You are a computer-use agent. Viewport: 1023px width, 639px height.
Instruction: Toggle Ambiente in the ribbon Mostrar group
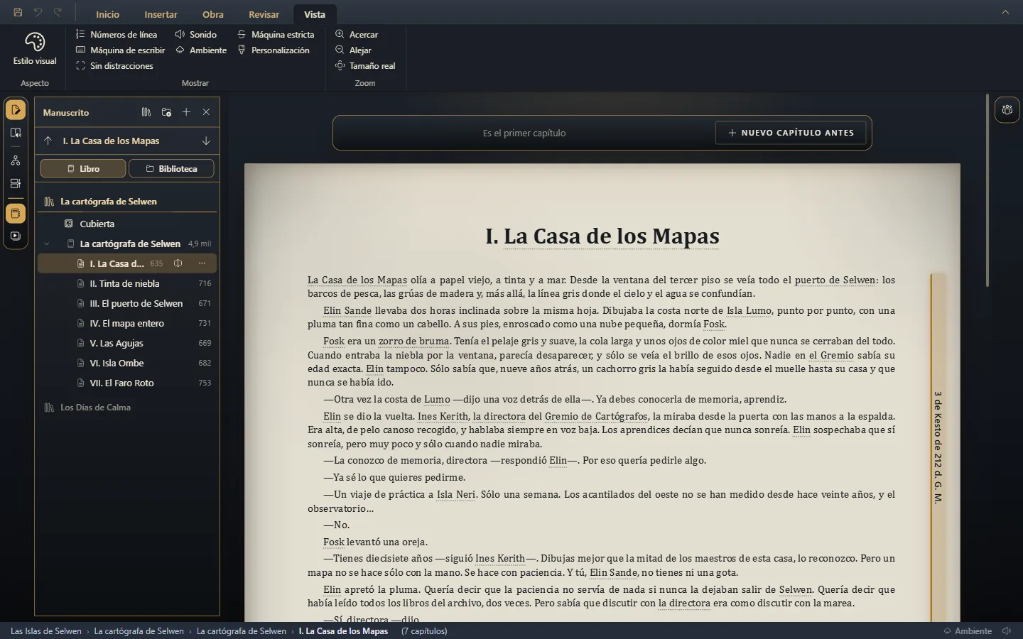[x=201, y=50]
